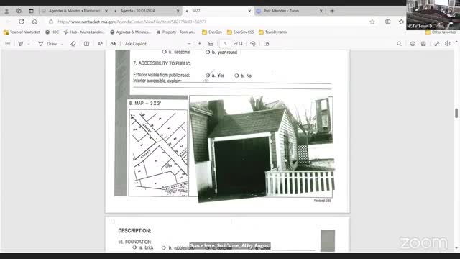Open the EnerGov CSS favorites folder
This screenshot has height=259, width=460.
pos(240,32)
